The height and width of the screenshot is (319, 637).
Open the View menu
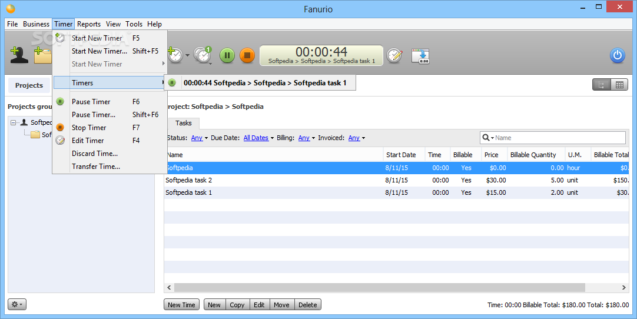coord(114,24)
